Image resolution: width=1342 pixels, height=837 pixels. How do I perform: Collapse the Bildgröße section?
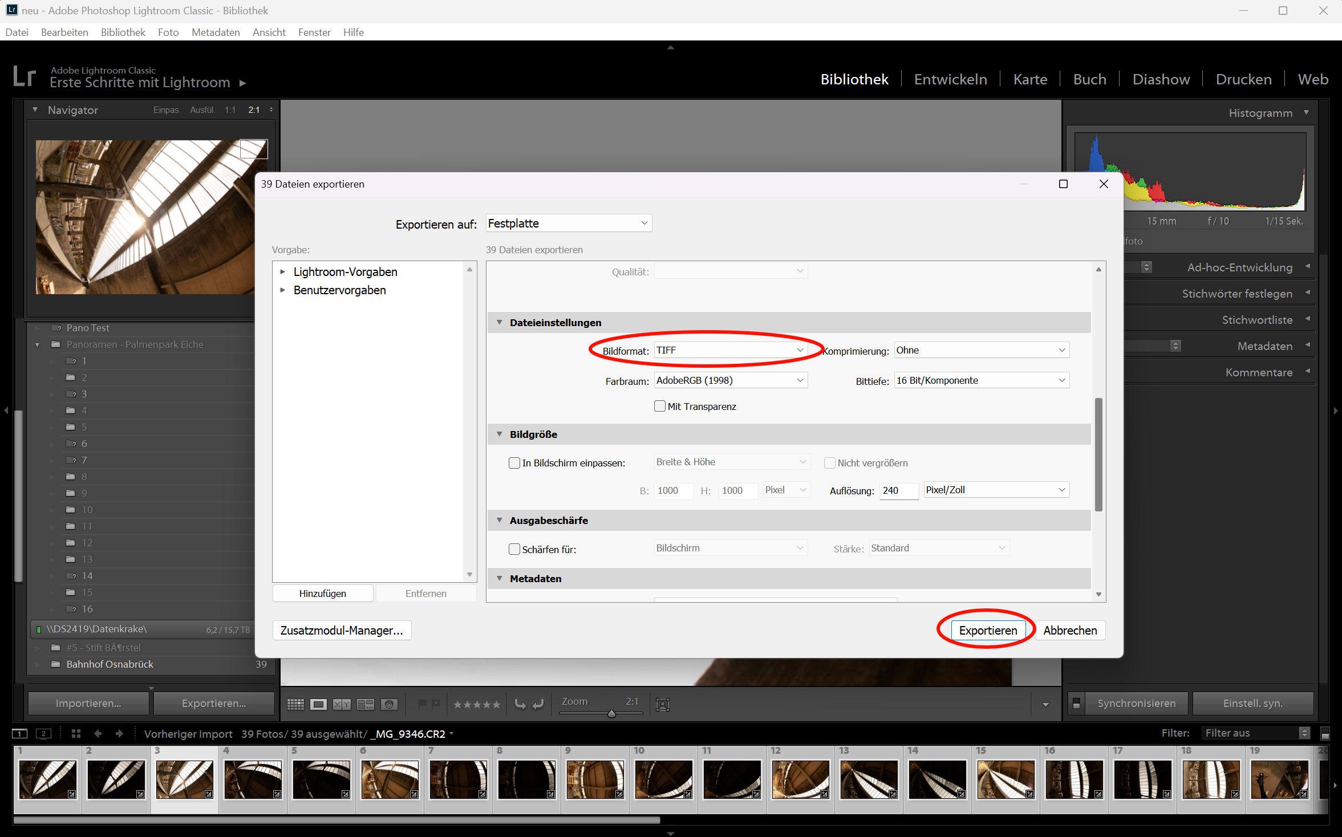point(500,434)
